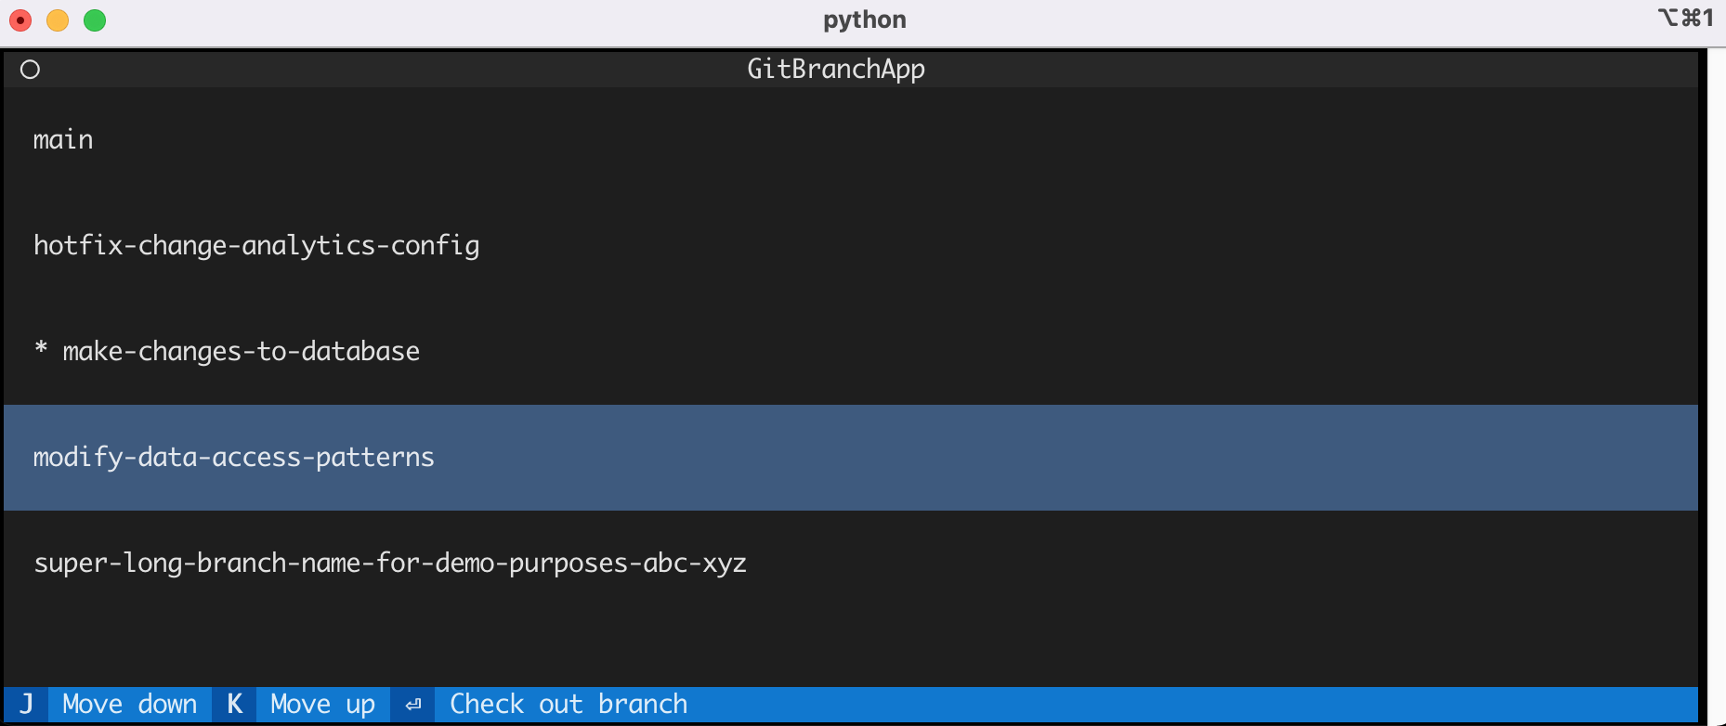Select the hotfix-change-analytics-config branch
The image size is (1726, 726).
(256, 245)
